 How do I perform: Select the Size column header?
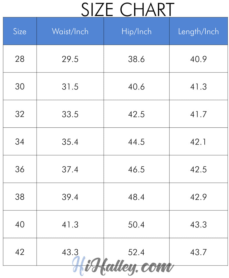coord(20,31)
